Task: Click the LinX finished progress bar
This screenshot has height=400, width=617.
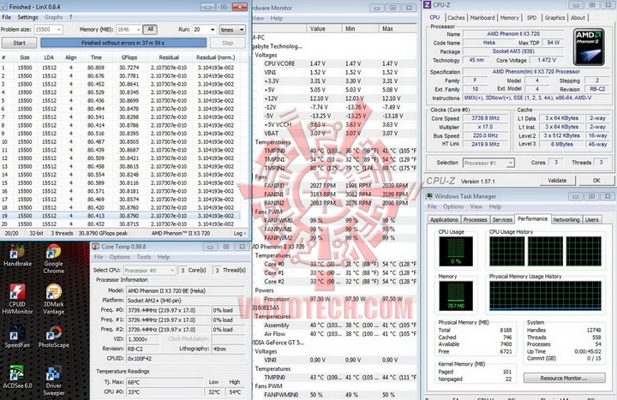Action: point(123,43)
